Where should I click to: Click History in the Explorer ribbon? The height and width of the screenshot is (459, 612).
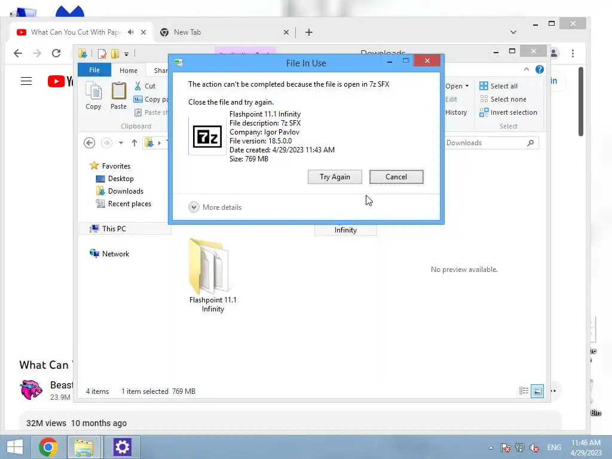click(456, 112)
